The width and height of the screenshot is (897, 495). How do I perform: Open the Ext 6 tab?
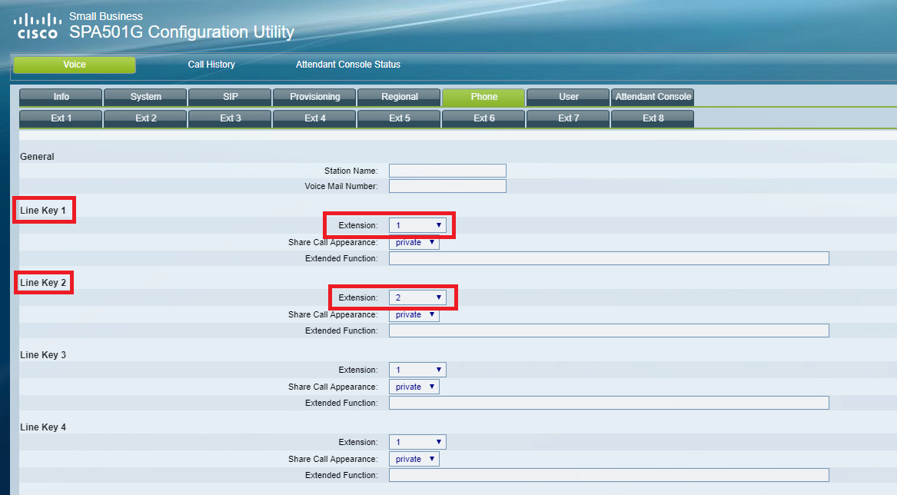pyautogui.click(x=483, y=118)
